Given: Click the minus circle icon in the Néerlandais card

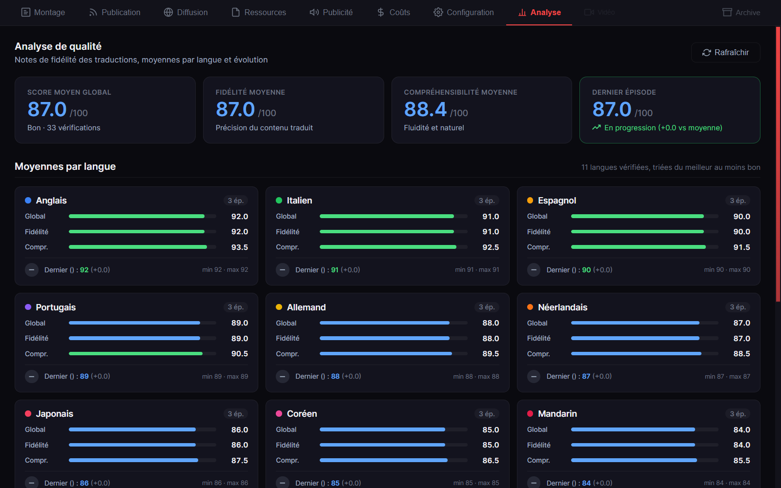Looking at the screenshot, I should (x=534, y=376).
